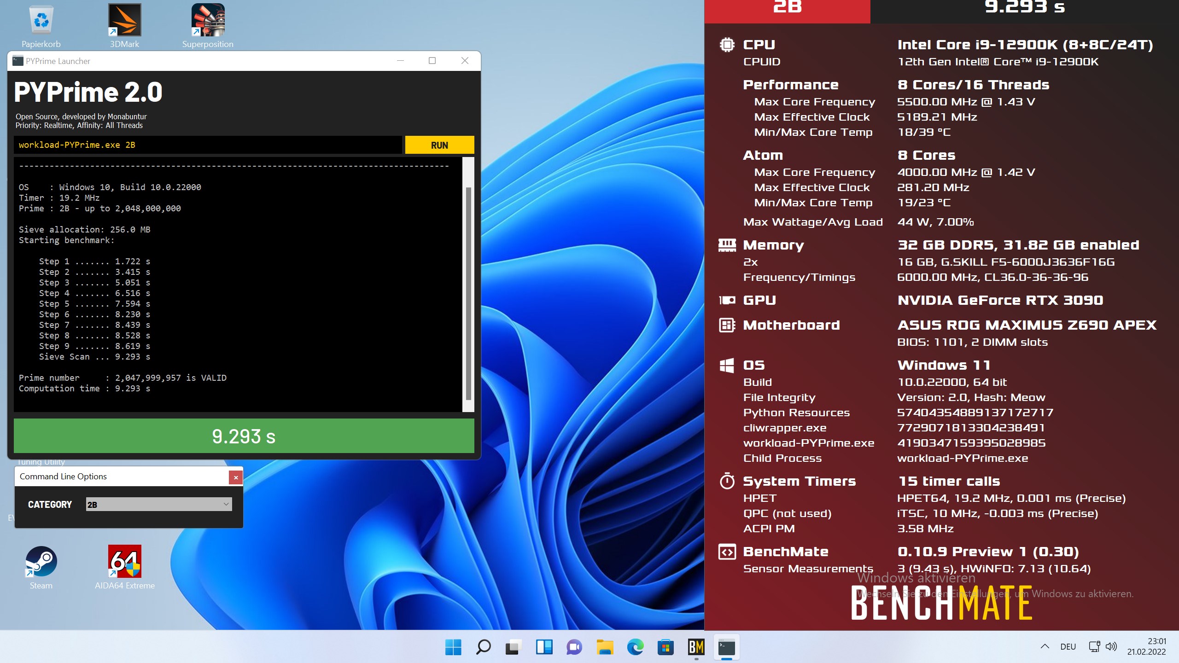Close the Command Line Options panel

click(236, 477)
